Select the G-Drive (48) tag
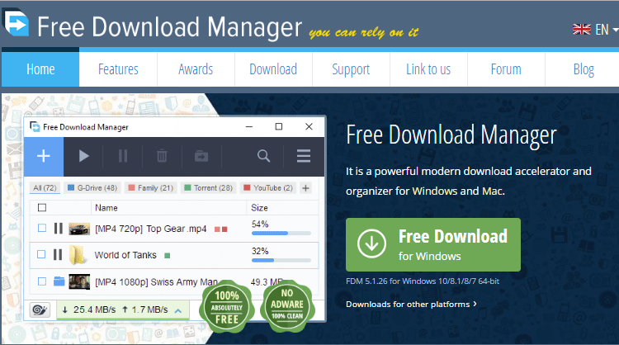Viewport: 619px width, 345px height. click(x=92, y=188)
